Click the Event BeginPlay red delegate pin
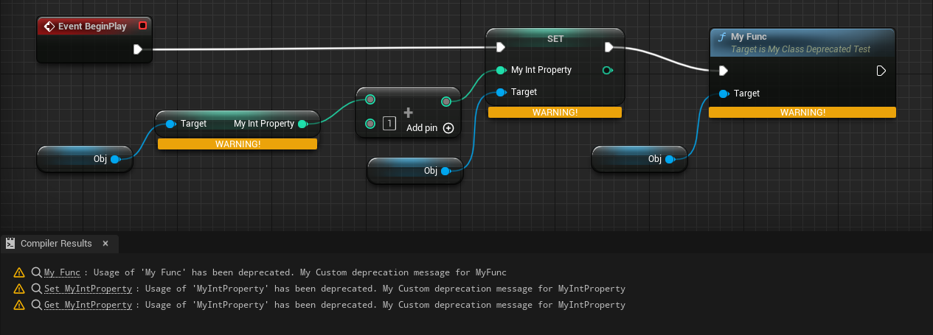933x335 pixels. [x=143, y=27]
